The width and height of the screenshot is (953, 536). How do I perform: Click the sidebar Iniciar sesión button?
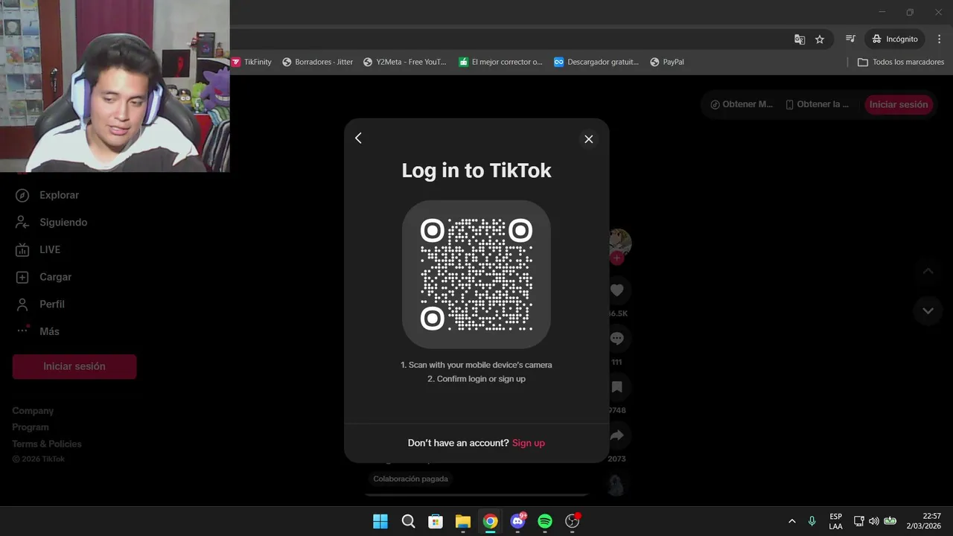click(74, 366)
